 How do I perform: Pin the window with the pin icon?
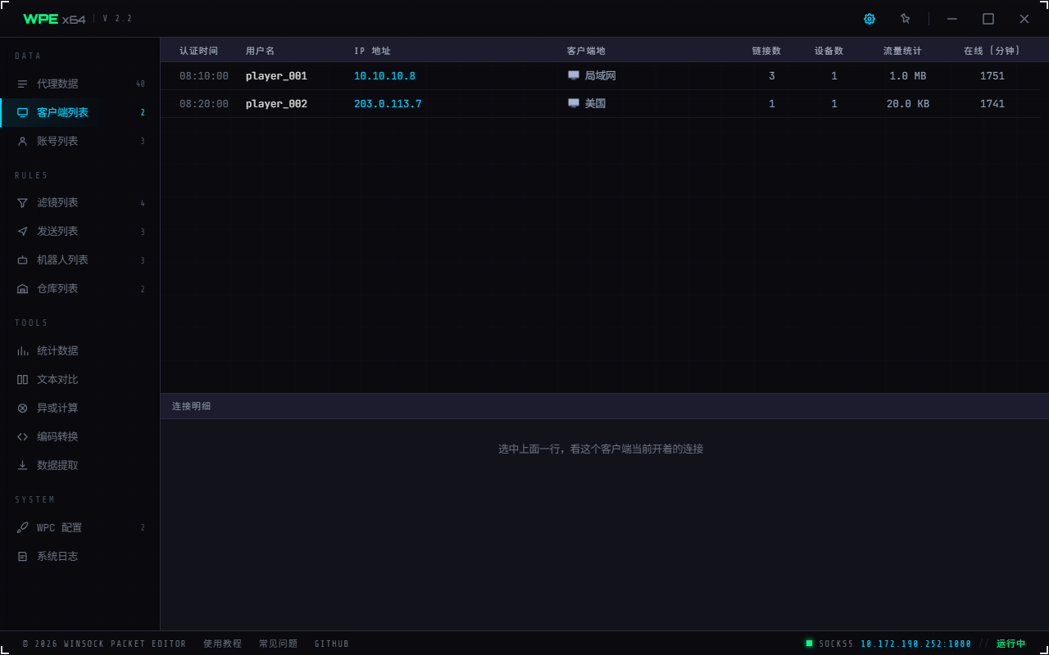905,19
